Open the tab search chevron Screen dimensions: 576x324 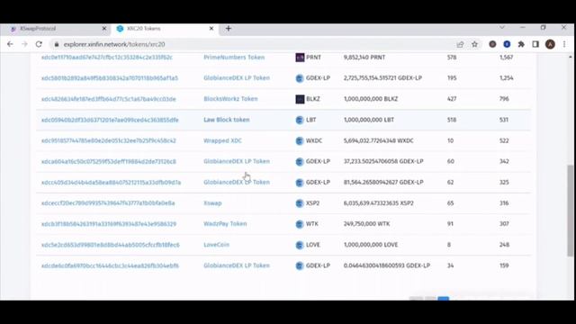click(502, 28)
